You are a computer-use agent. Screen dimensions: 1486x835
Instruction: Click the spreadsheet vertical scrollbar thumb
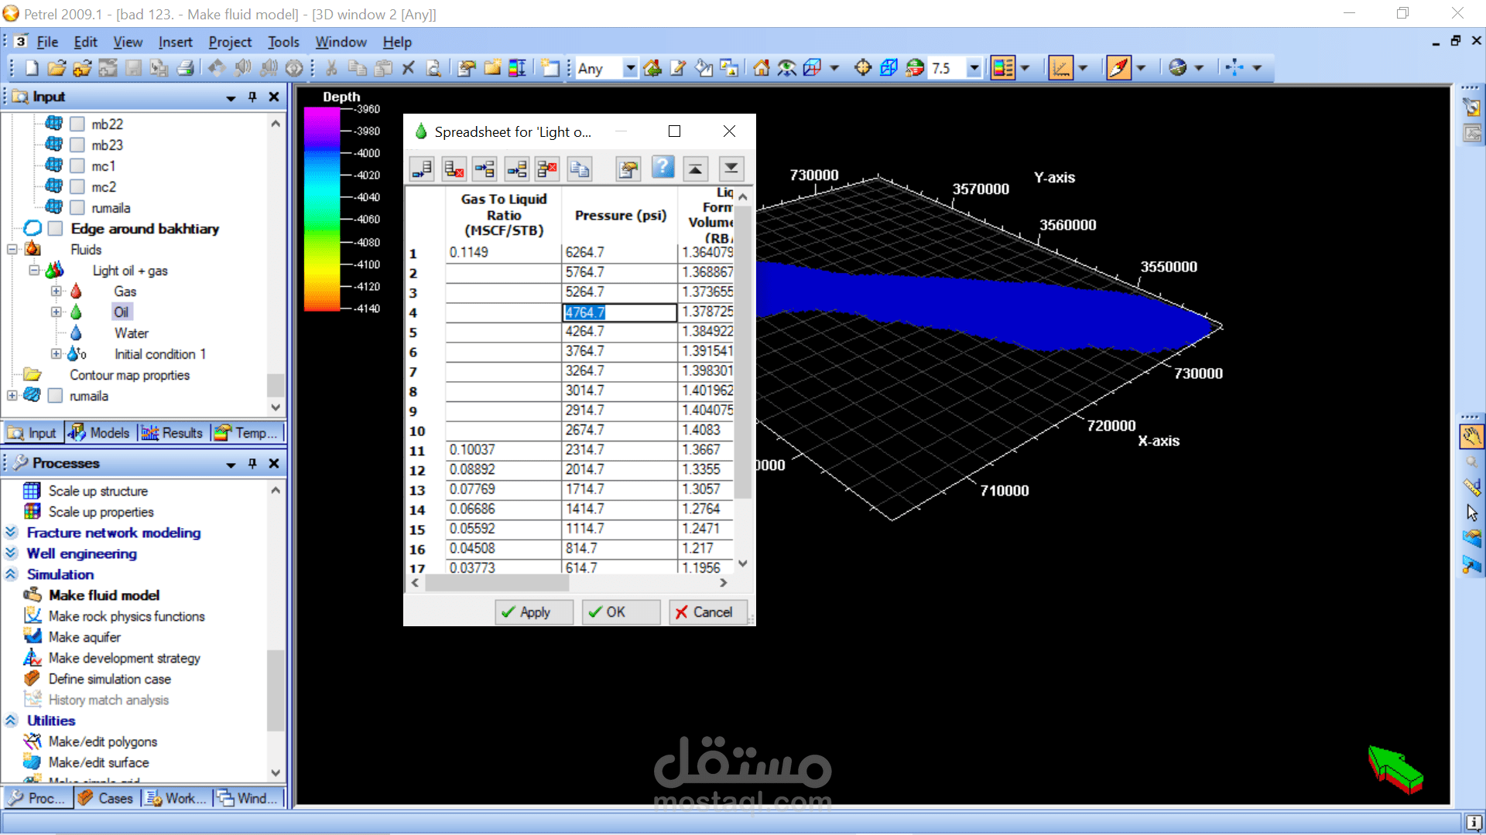(x=742, y=353)
